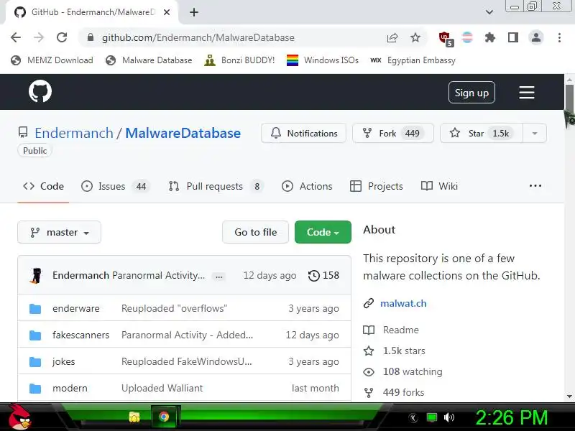
Task: Click the GitHub Octocat logo
Action: click(40, 91)
